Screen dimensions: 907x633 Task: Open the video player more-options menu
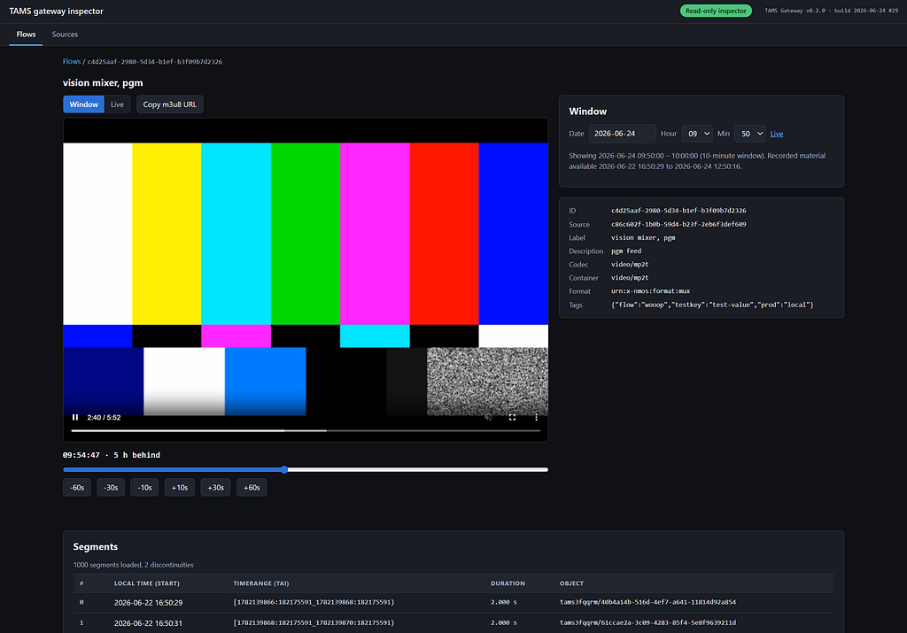(536, 417)
